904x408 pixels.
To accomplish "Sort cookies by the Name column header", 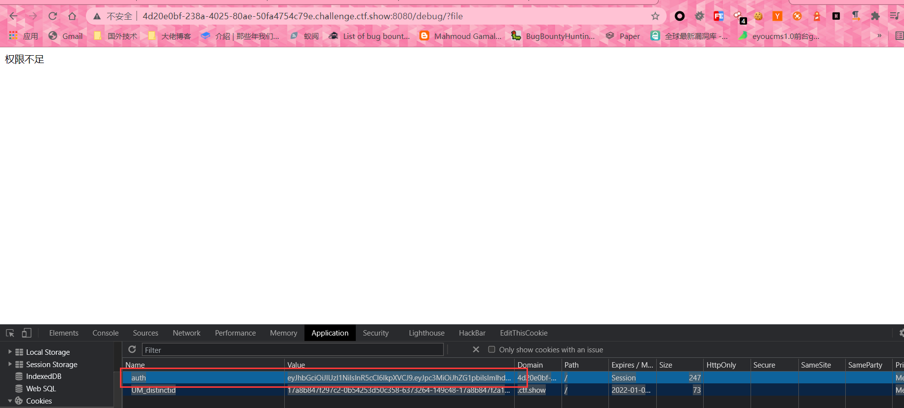I will click(x=203, y=365).
